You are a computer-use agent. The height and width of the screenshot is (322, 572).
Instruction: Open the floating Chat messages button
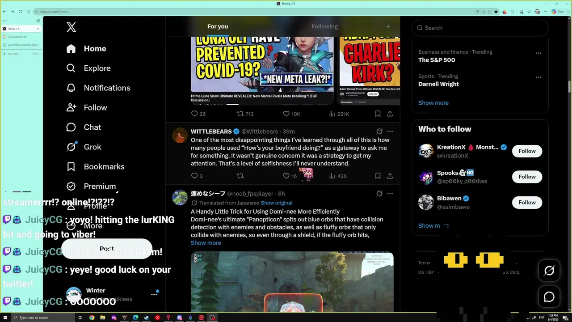pyautogui.click(x=549, y=297)
